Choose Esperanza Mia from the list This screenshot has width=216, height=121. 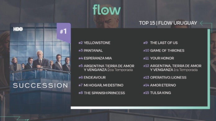tap(95, 58)
